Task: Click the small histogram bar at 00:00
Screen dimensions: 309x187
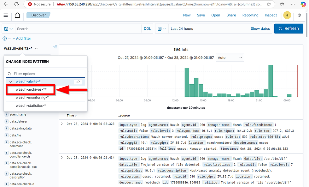Action: 289,96
